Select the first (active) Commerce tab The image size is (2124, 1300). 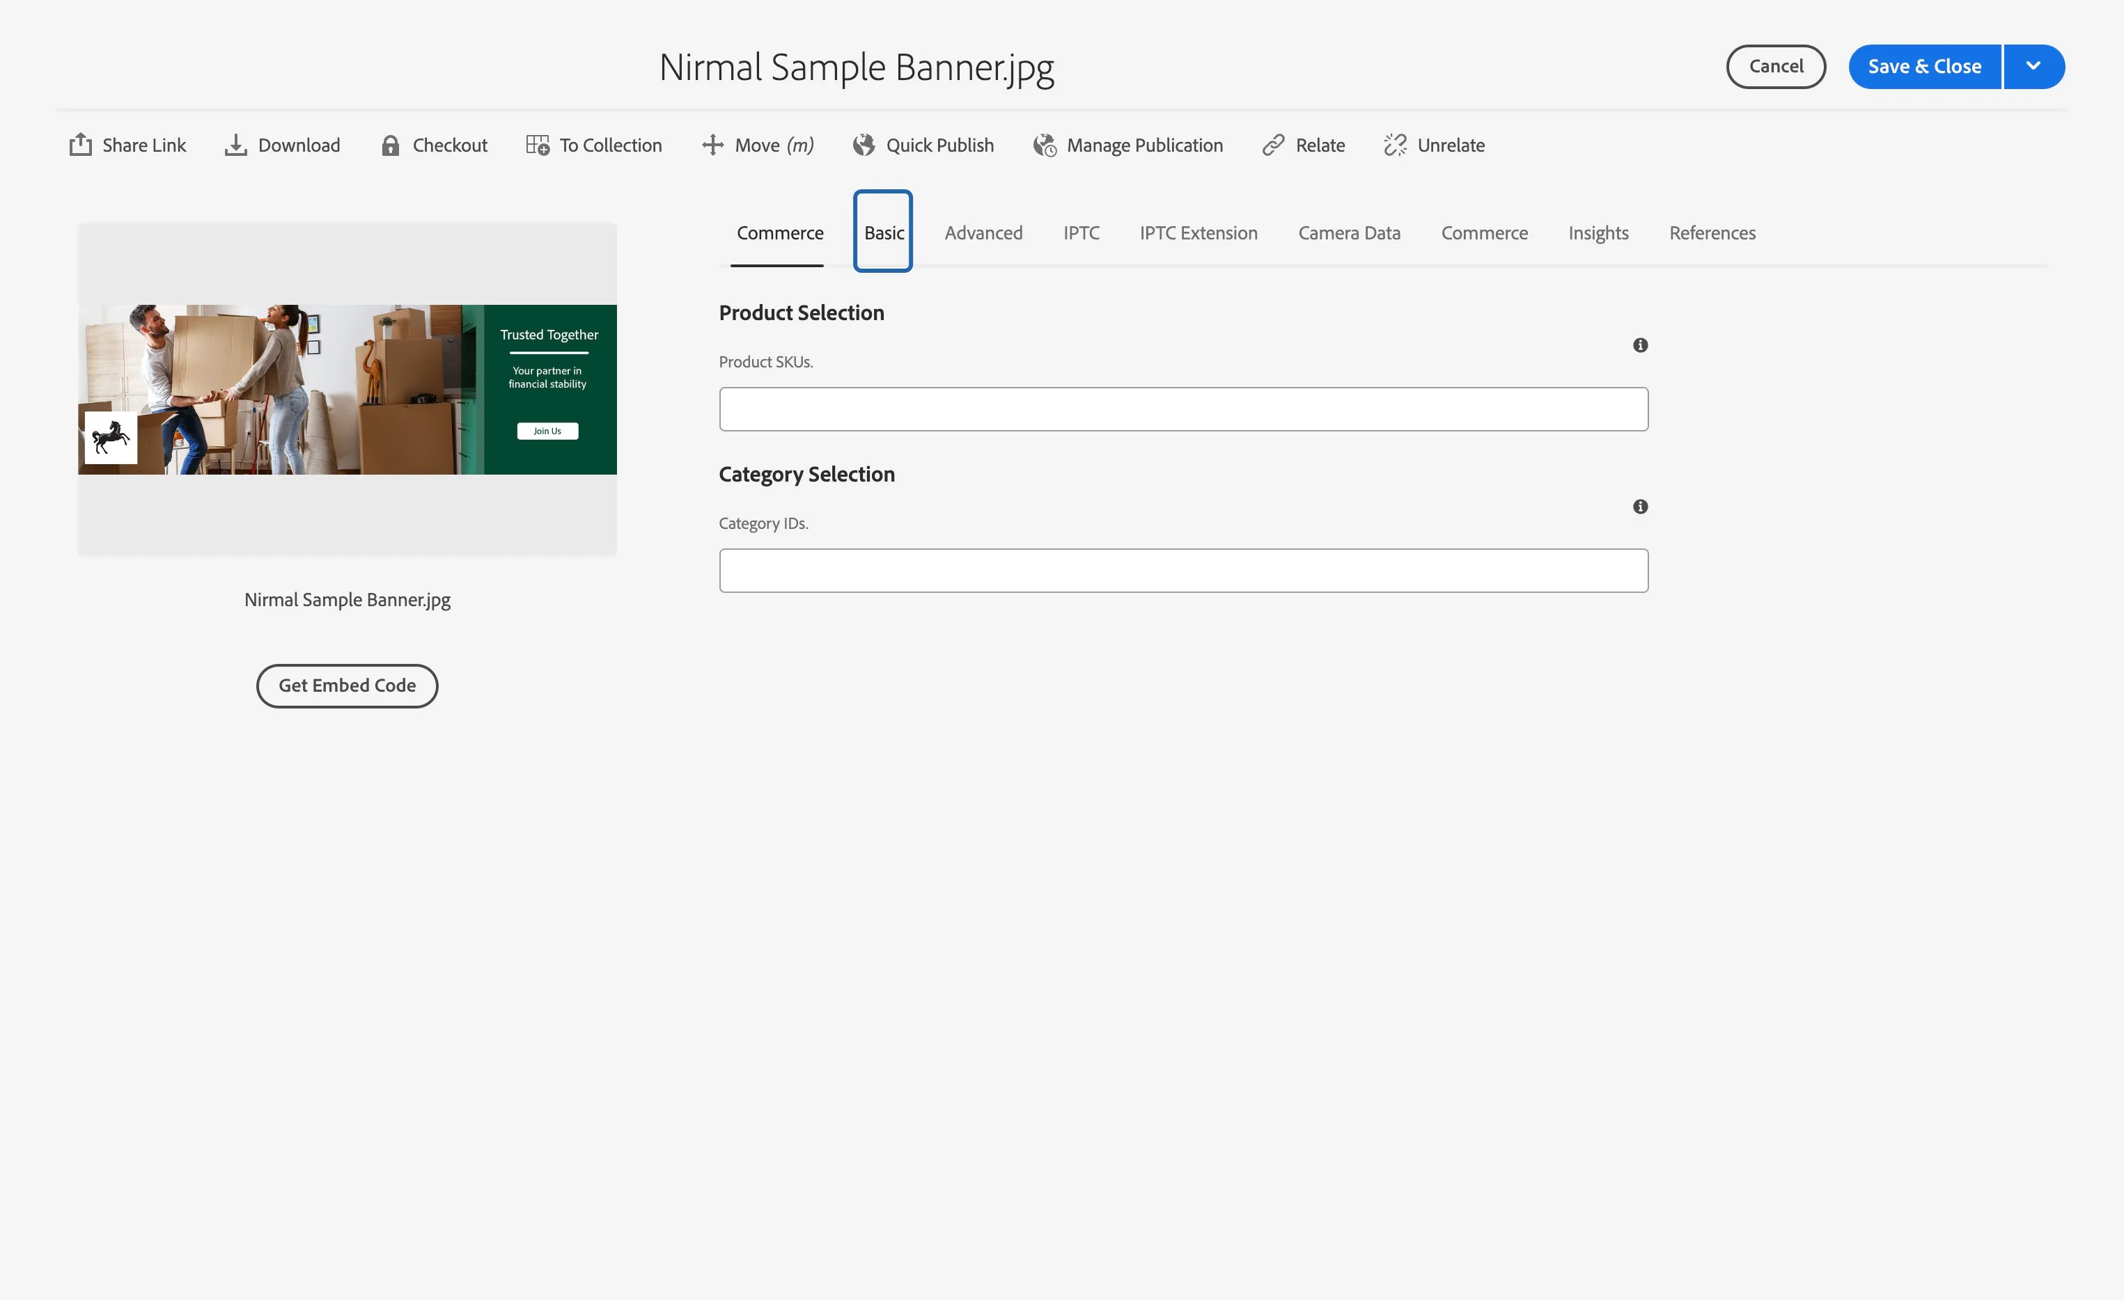point(779,232)
